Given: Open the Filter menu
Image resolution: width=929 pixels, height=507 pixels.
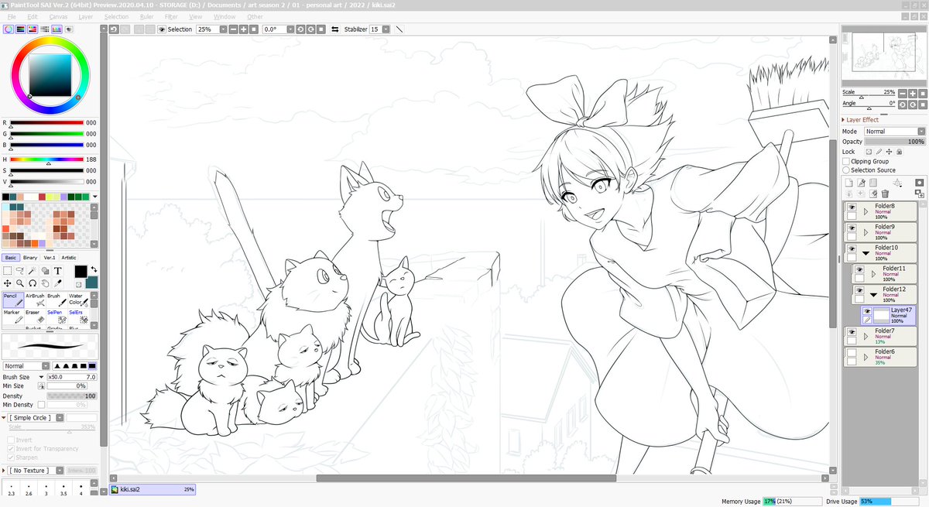Looking at the screenshot, I should pyautogui.click(x=171, y=16).
